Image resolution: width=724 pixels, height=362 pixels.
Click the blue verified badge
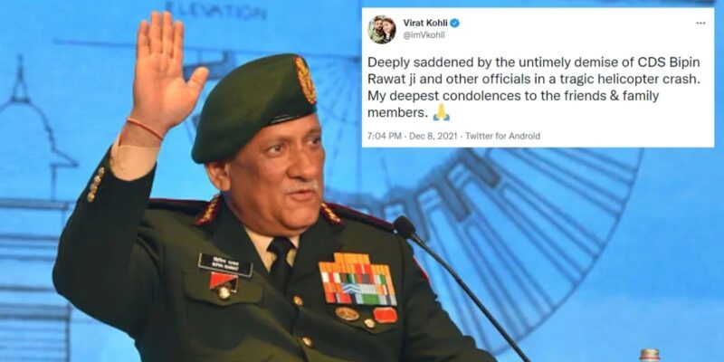[x=454, y=24]
